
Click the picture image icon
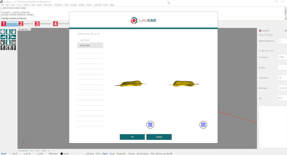(14, 42)
